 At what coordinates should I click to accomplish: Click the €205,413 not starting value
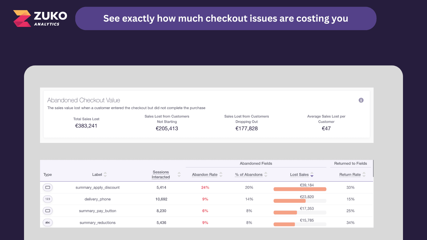coord(167,129)
